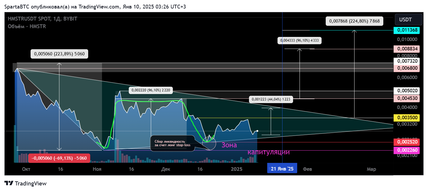
Task: Select the 0,001223 (44,04%) measurement label
Action: pyautogui.click(x=271, y=99)
